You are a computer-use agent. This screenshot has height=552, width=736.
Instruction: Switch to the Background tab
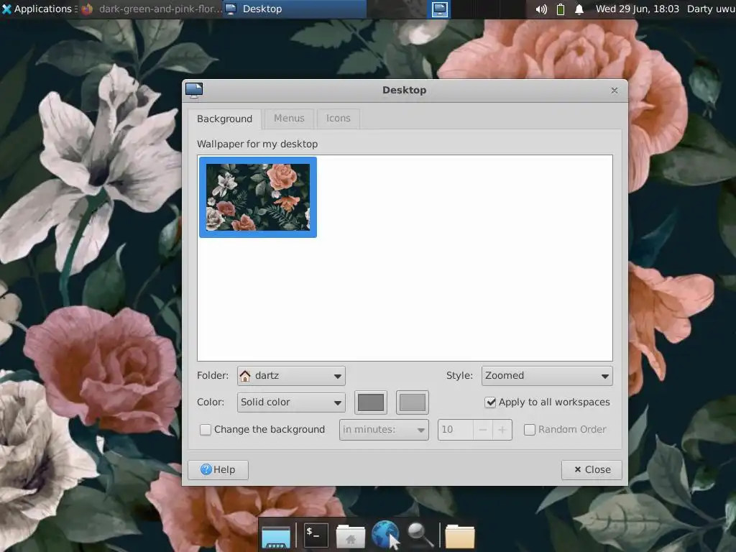(x=224, y=119)
